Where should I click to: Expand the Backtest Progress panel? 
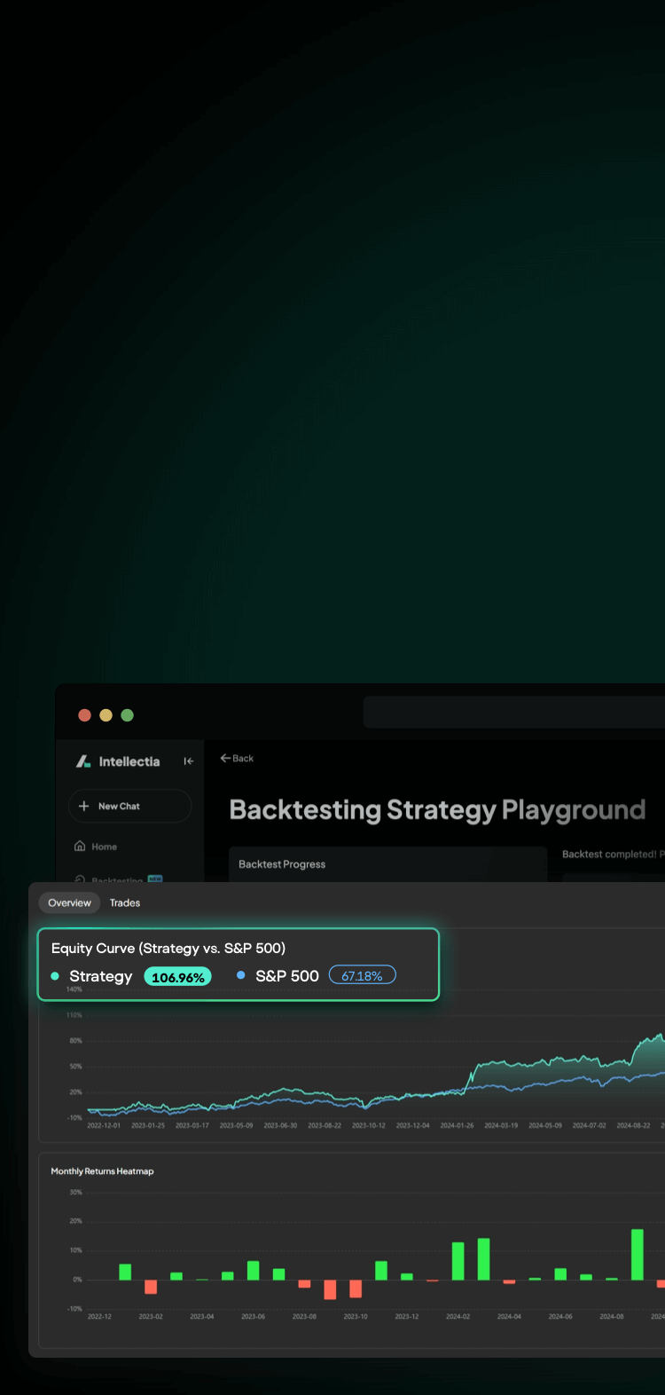coord(387,864)
